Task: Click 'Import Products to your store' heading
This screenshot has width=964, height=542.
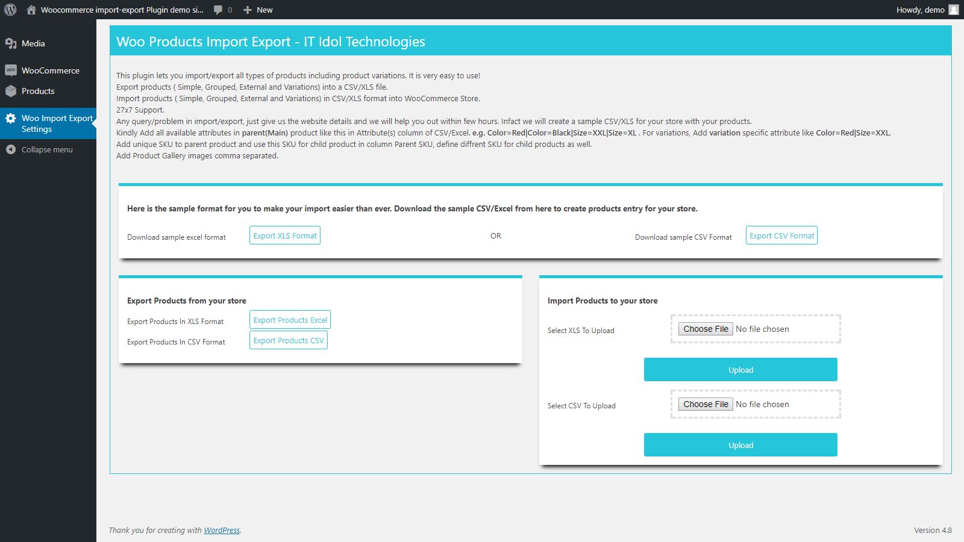Action: pos(602,301)
